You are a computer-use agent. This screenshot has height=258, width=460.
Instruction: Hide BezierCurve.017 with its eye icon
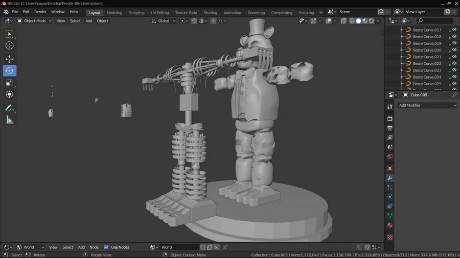click(454, 30)
